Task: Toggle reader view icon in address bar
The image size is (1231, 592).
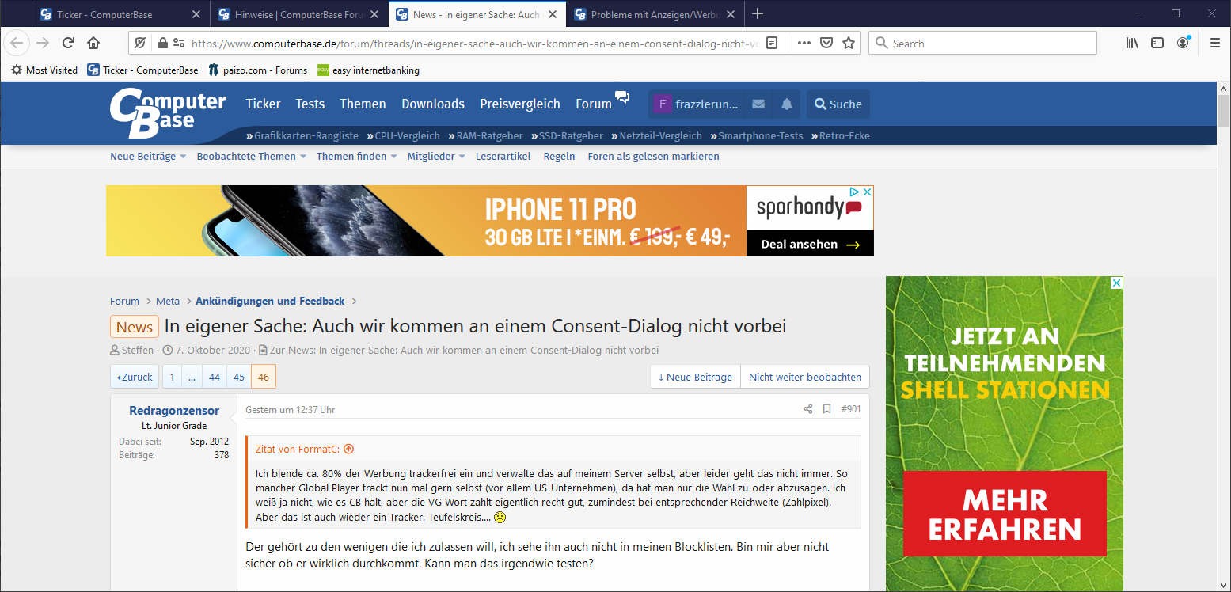Action: coord(772,43)
